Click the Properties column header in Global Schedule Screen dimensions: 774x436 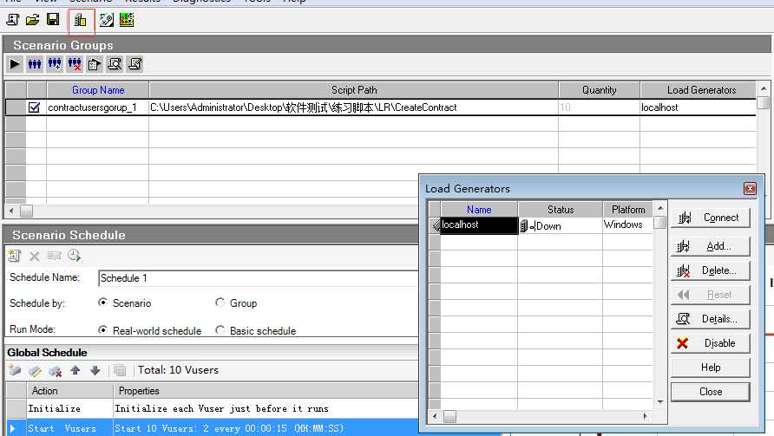(266, 391)
